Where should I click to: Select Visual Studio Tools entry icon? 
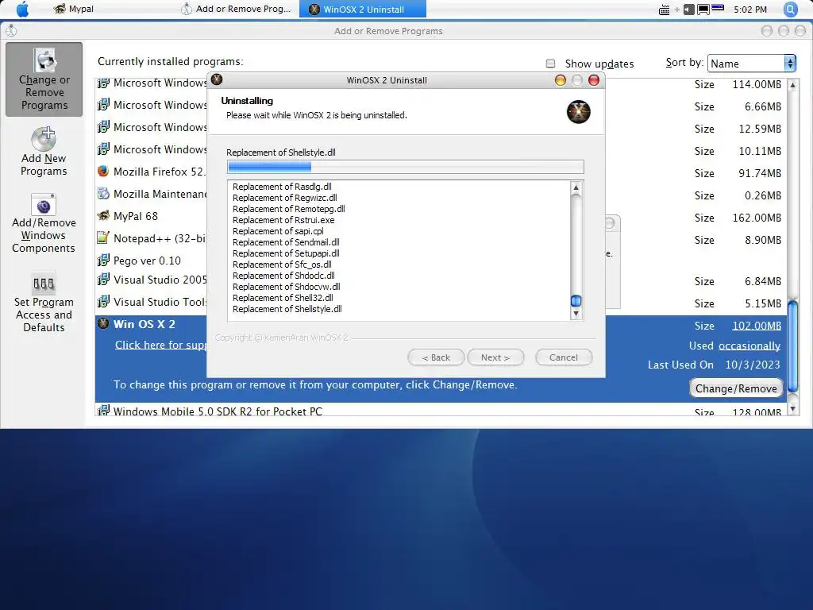103,301
